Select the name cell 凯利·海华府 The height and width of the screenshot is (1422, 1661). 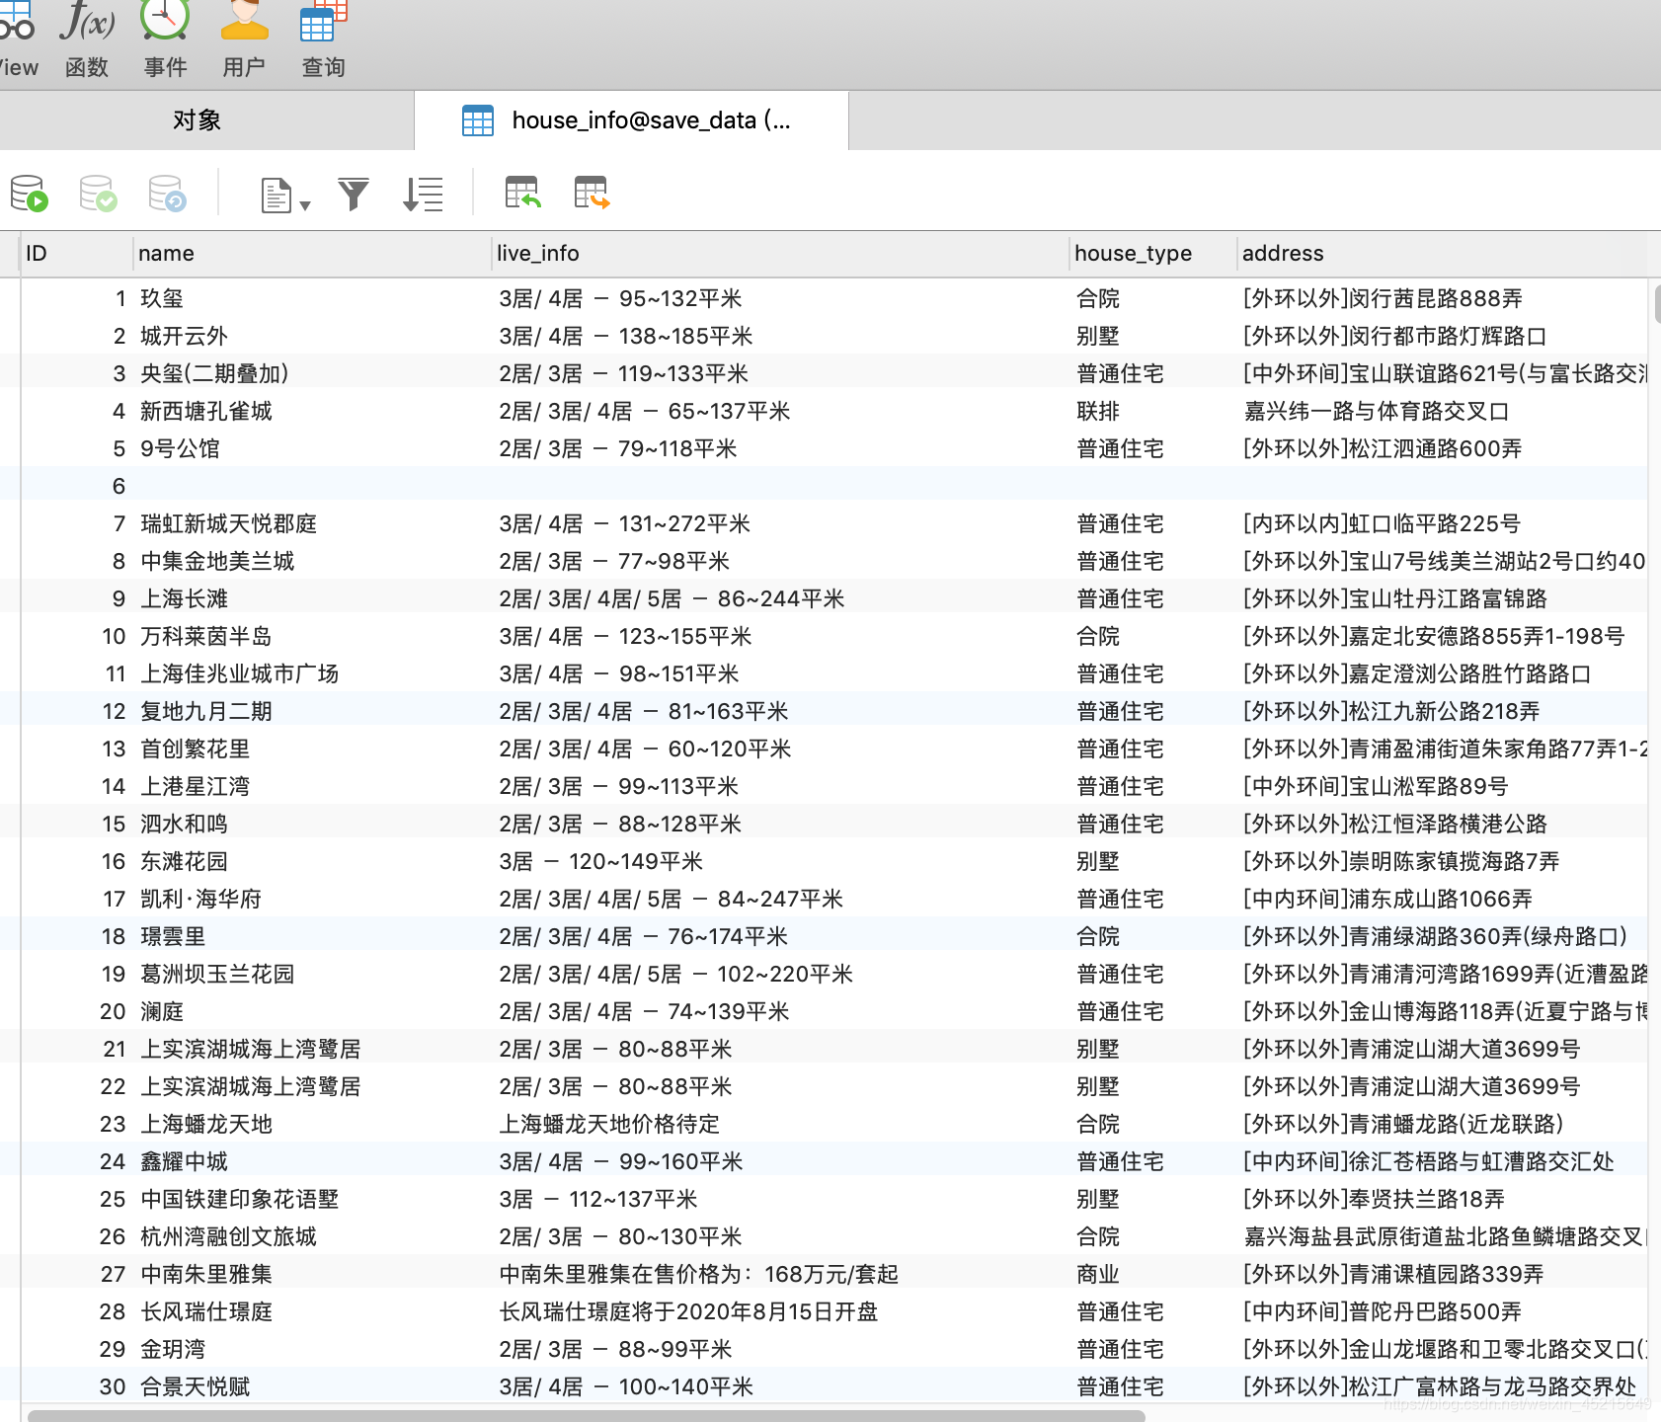pos(201,899)
